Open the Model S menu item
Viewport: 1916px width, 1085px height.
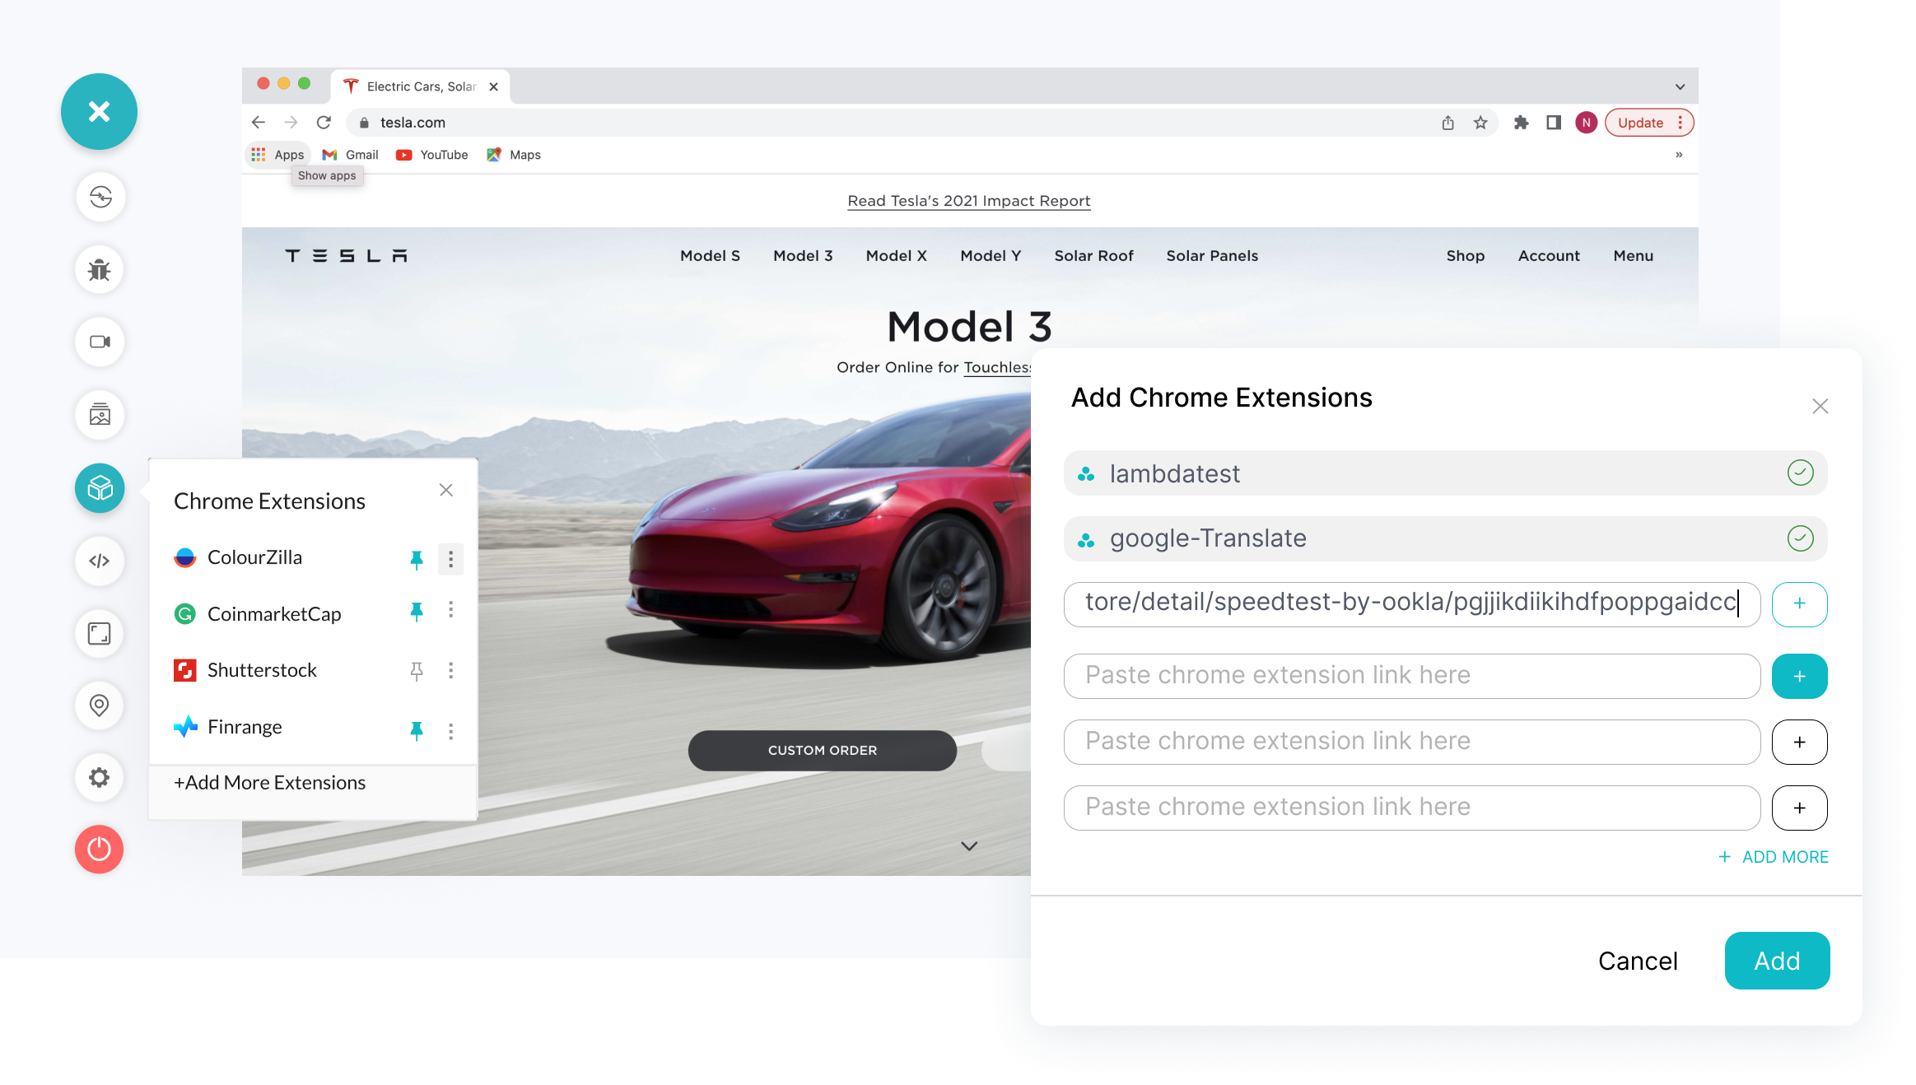710,256
